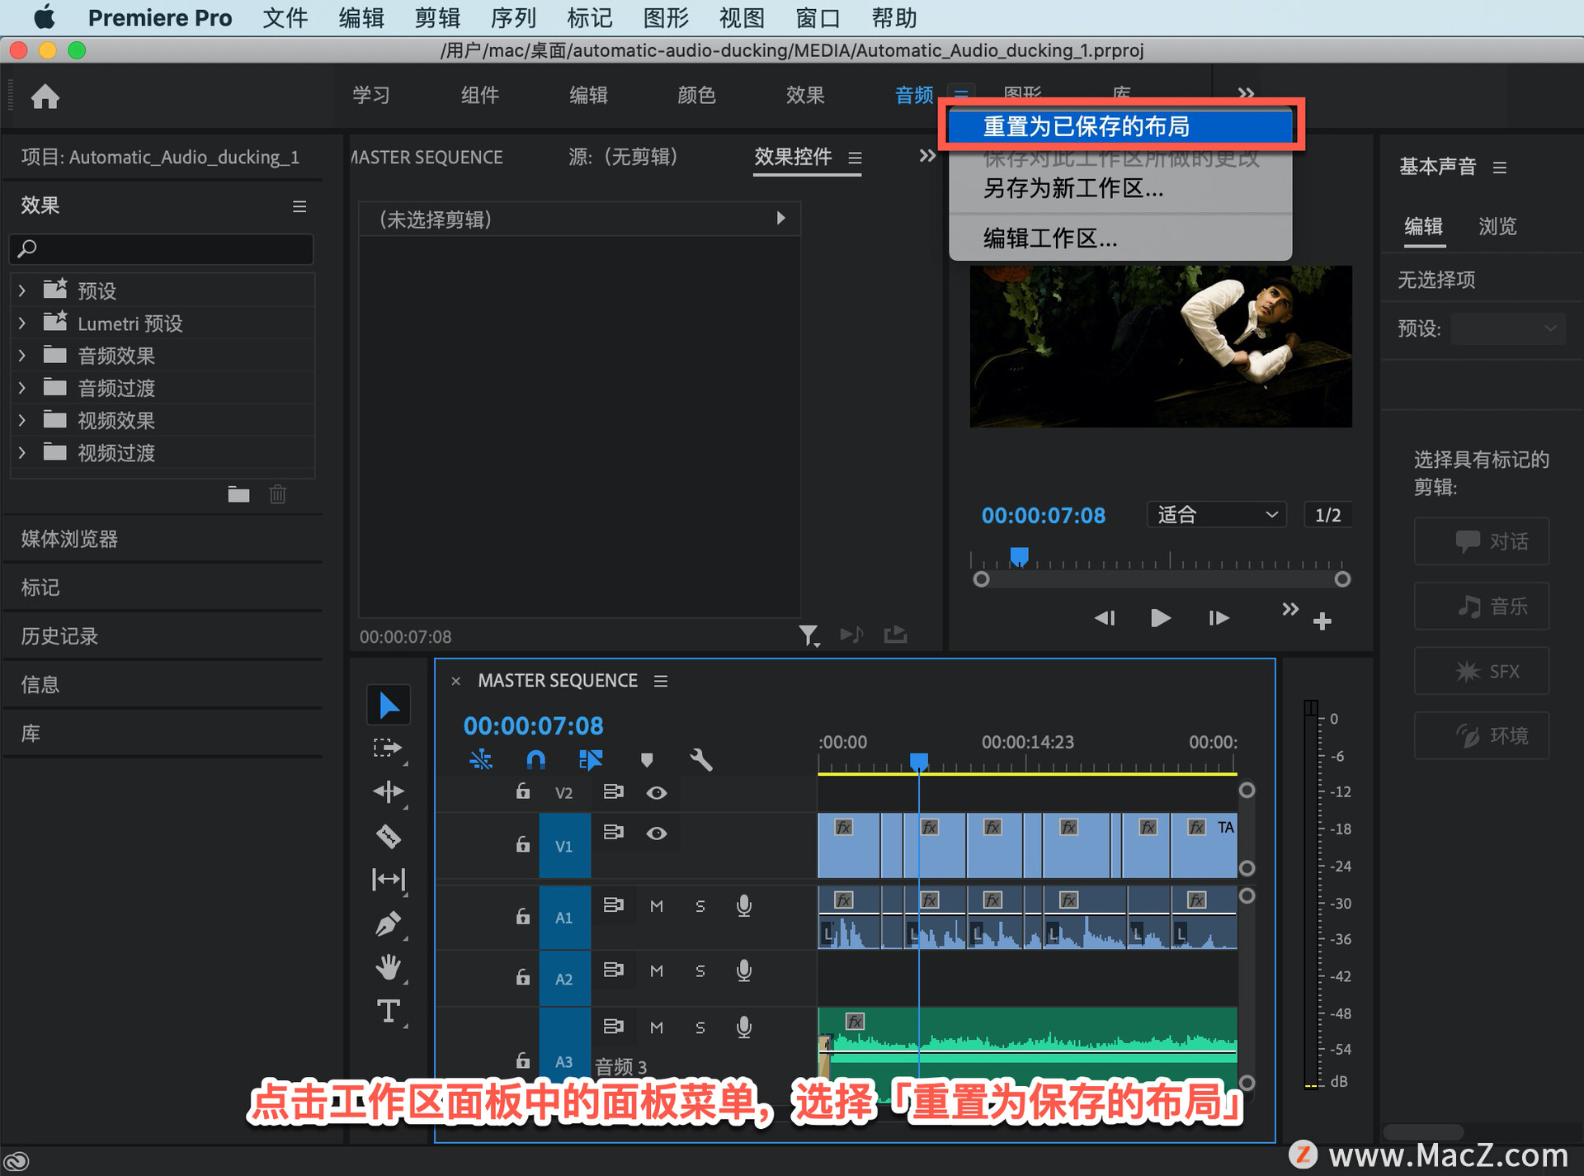The width and height of the screenshot is (1584, 1176).
Task: Enable voice-over record on A1
Action: click(x=744, y=906)
